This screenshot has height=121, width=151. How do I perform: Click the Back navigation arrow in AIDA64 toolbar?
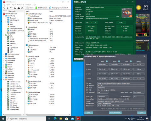(4, 8)
